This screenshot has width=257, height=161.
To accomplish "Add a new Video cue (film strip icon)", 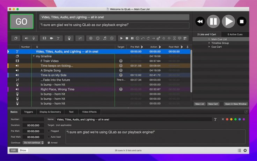I will pyautogui.click(x=44, y=38).
